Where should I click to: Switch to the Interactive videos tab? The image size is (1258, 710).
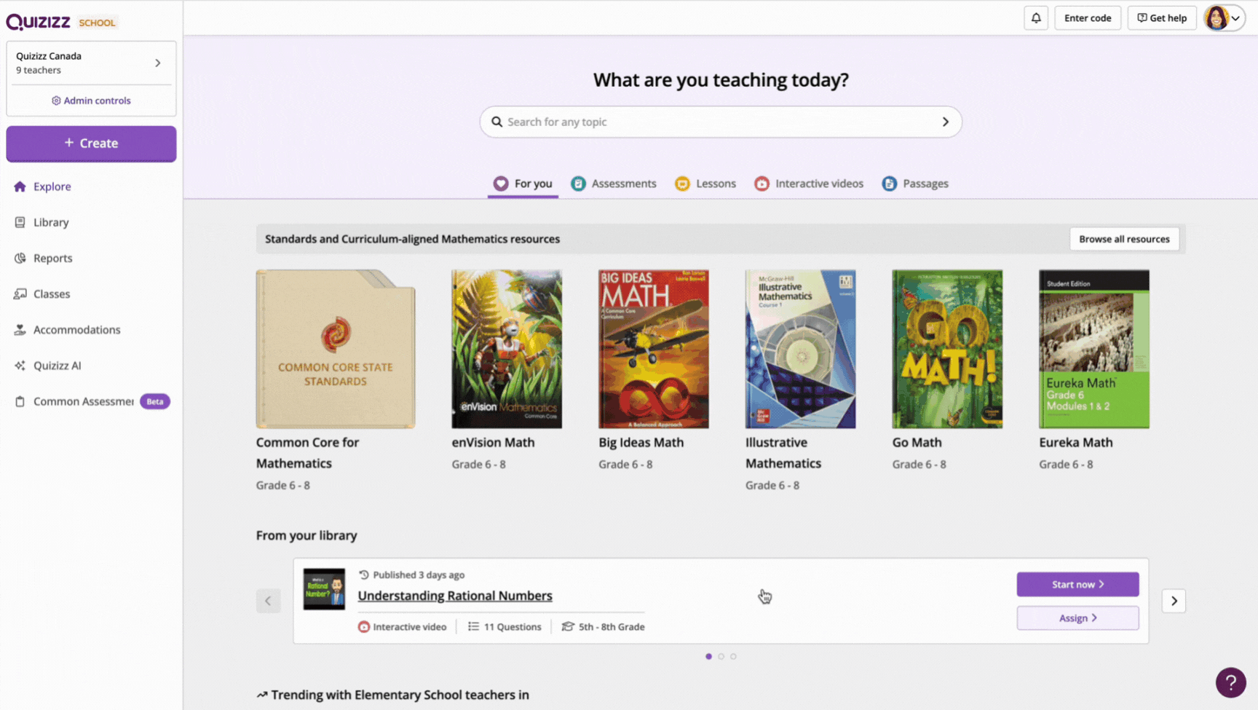(x=809, y=184)
